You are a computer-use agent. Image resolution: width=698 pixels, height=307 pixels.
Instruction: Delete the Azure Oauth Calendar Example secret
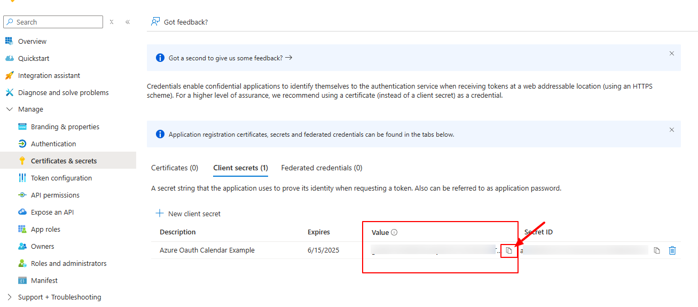click(672, 250)
